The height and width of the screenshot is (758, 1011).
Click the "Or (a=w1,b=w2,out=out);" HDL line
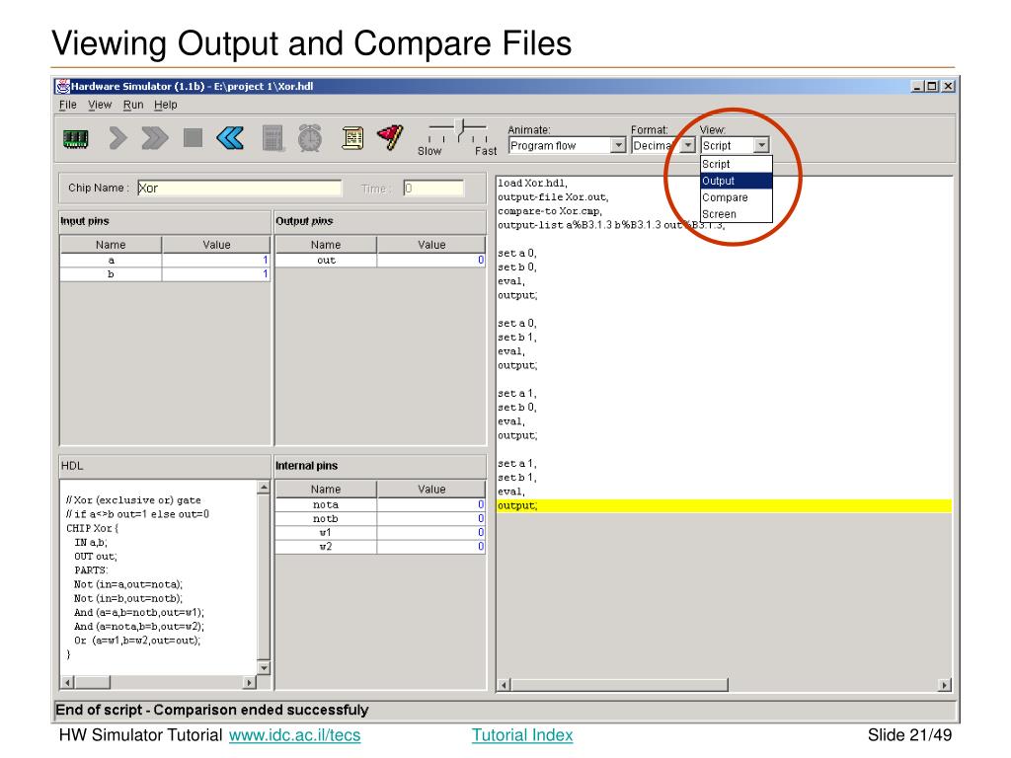pyautogui.click(x=137, y=640)
